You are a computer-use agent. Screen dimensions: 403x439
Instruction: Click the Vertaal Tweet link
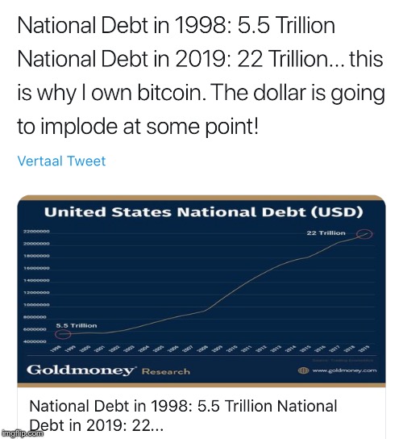(x=61, y=161)
